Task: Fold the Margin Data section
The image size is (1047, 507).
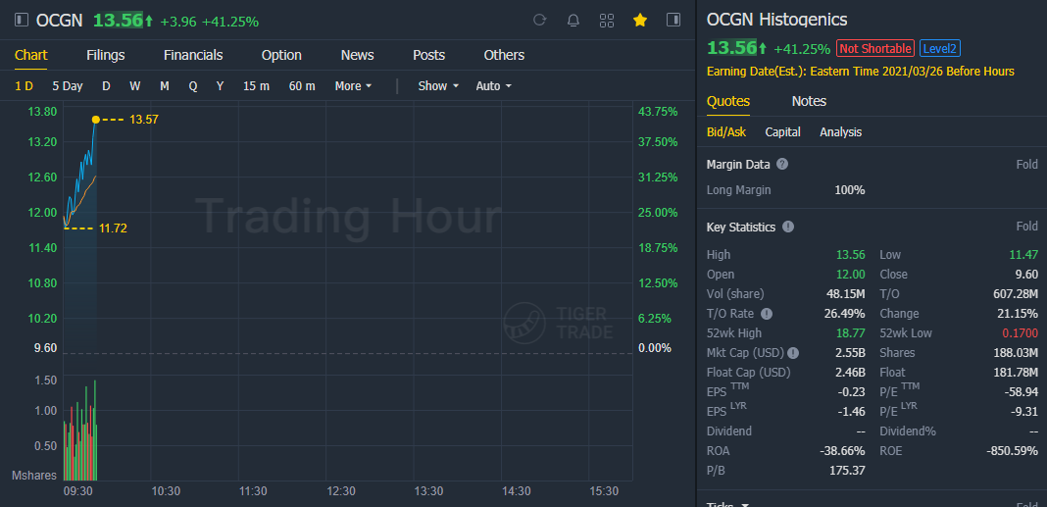Action: (1027, 165)
